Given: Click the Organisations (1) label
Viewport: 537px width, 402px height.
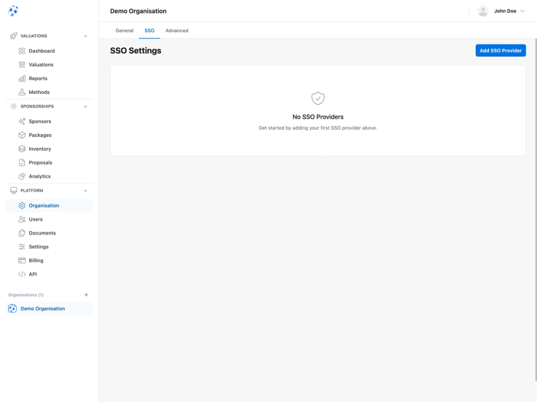Looking at the screenshot, I should pos(26,295).
